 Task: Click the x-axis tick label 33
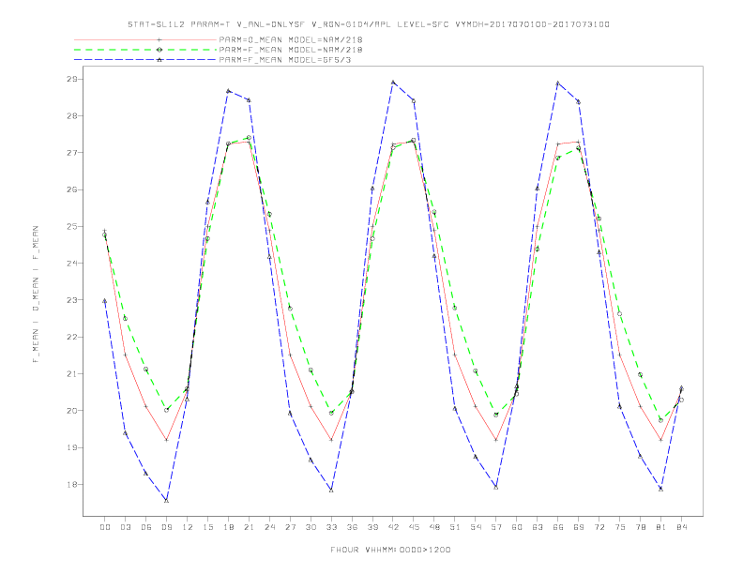click(x=331, y=527)
